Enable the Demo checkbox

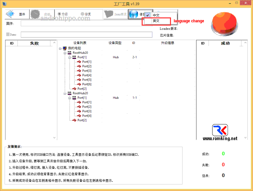click(8, 34)
